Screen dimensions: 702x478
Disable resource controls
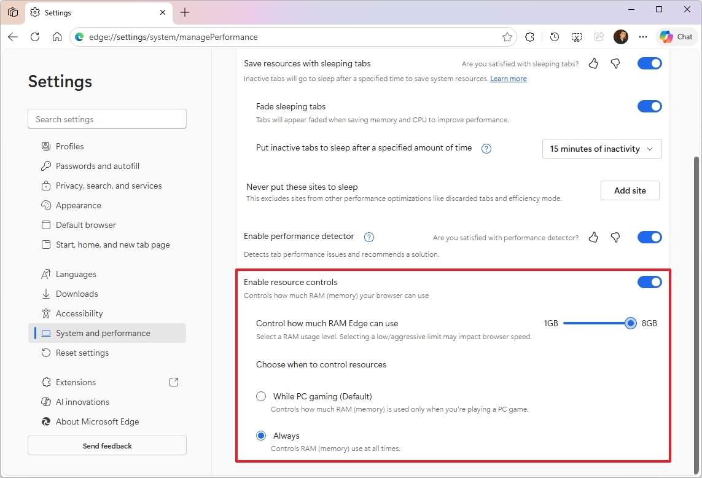(x=649, y=282)
